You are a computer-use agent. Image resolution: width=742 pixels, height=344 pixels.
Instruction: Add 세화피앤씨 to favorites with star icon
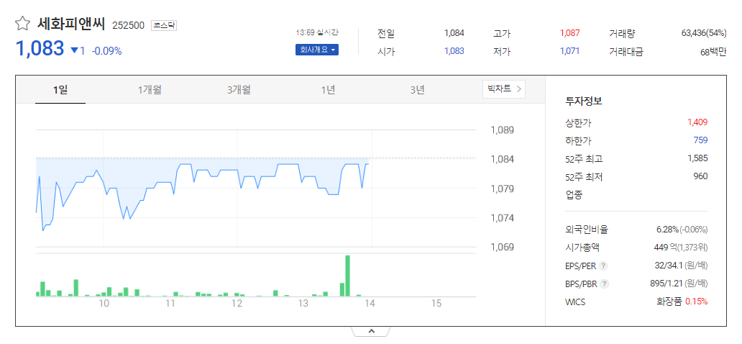click(x=22, y=24)
